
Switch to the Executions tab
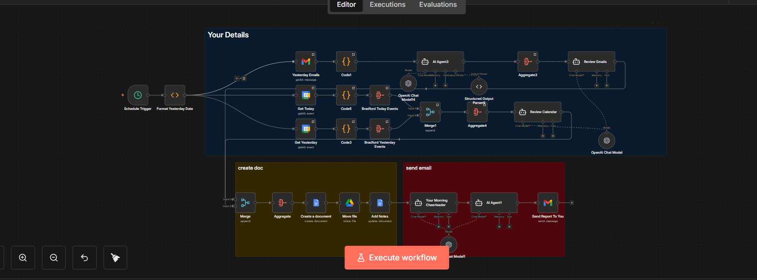387,5
